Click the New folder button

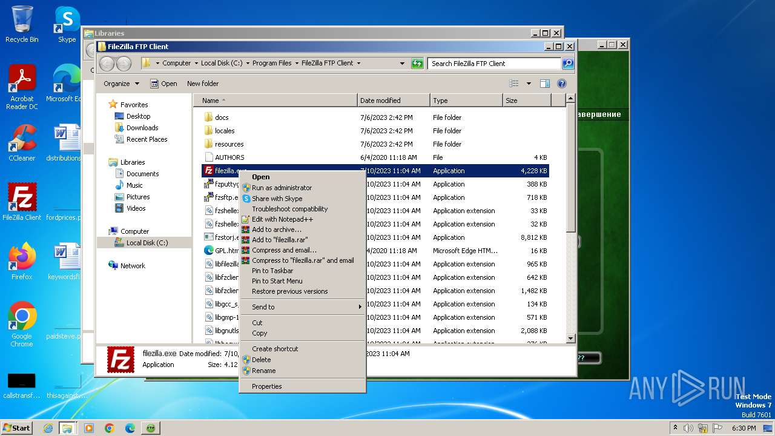[x=203, y=84]
